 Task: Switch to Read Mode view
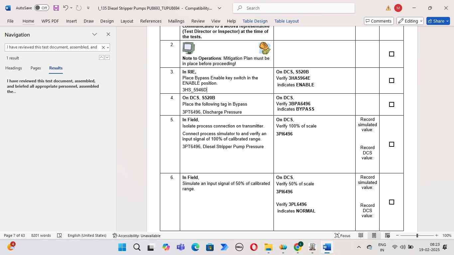[361, 235]
